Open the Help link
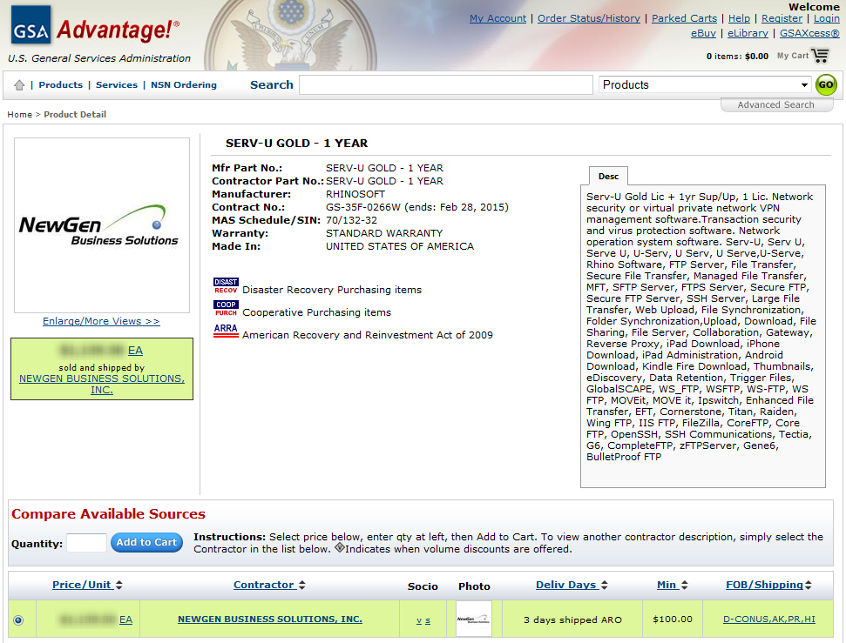This screenshot has width=846, height=643. pyautogui.click(x=739, y=18)
